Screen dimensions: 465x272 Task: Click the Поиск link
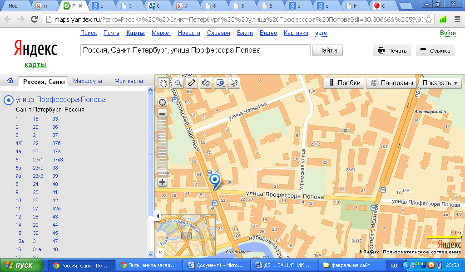click(x=89, y=33)
